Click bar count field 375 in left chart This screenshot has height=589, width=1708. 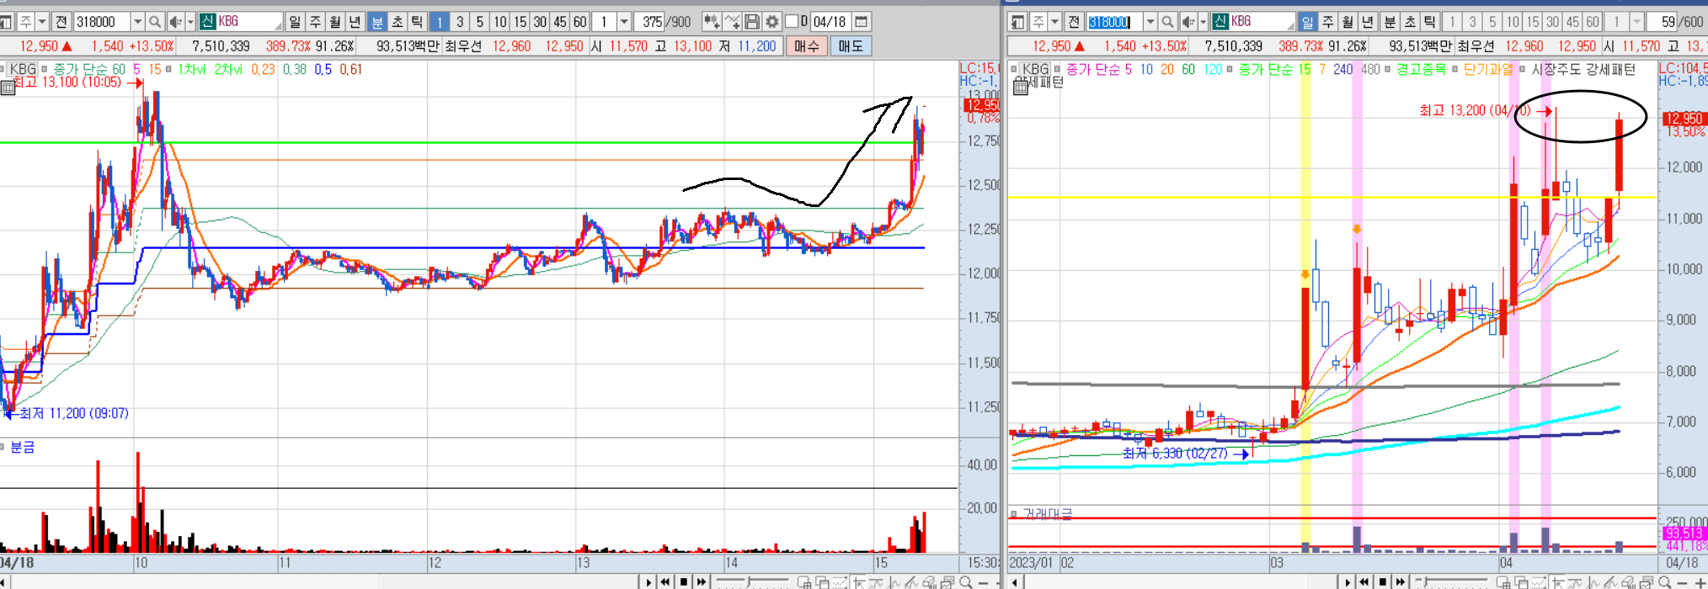pos(650,22)
